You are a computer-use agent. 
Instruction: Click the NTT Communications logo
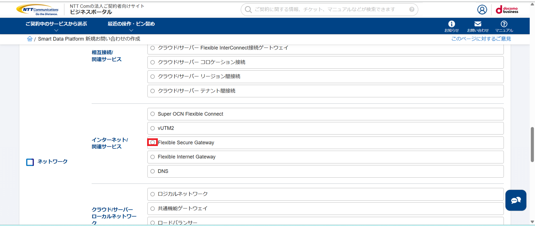click(37, 9)
